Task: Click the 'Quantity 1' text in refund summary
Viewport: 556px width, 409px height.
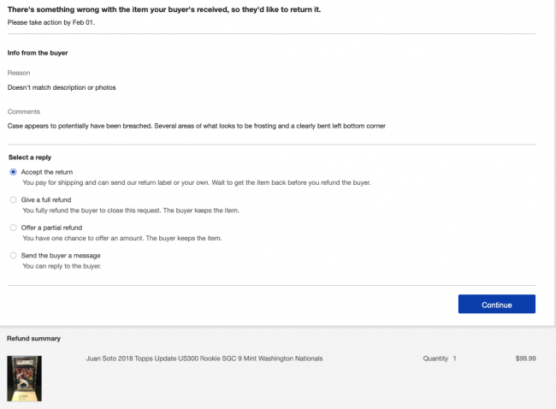Action: (440, 359)
